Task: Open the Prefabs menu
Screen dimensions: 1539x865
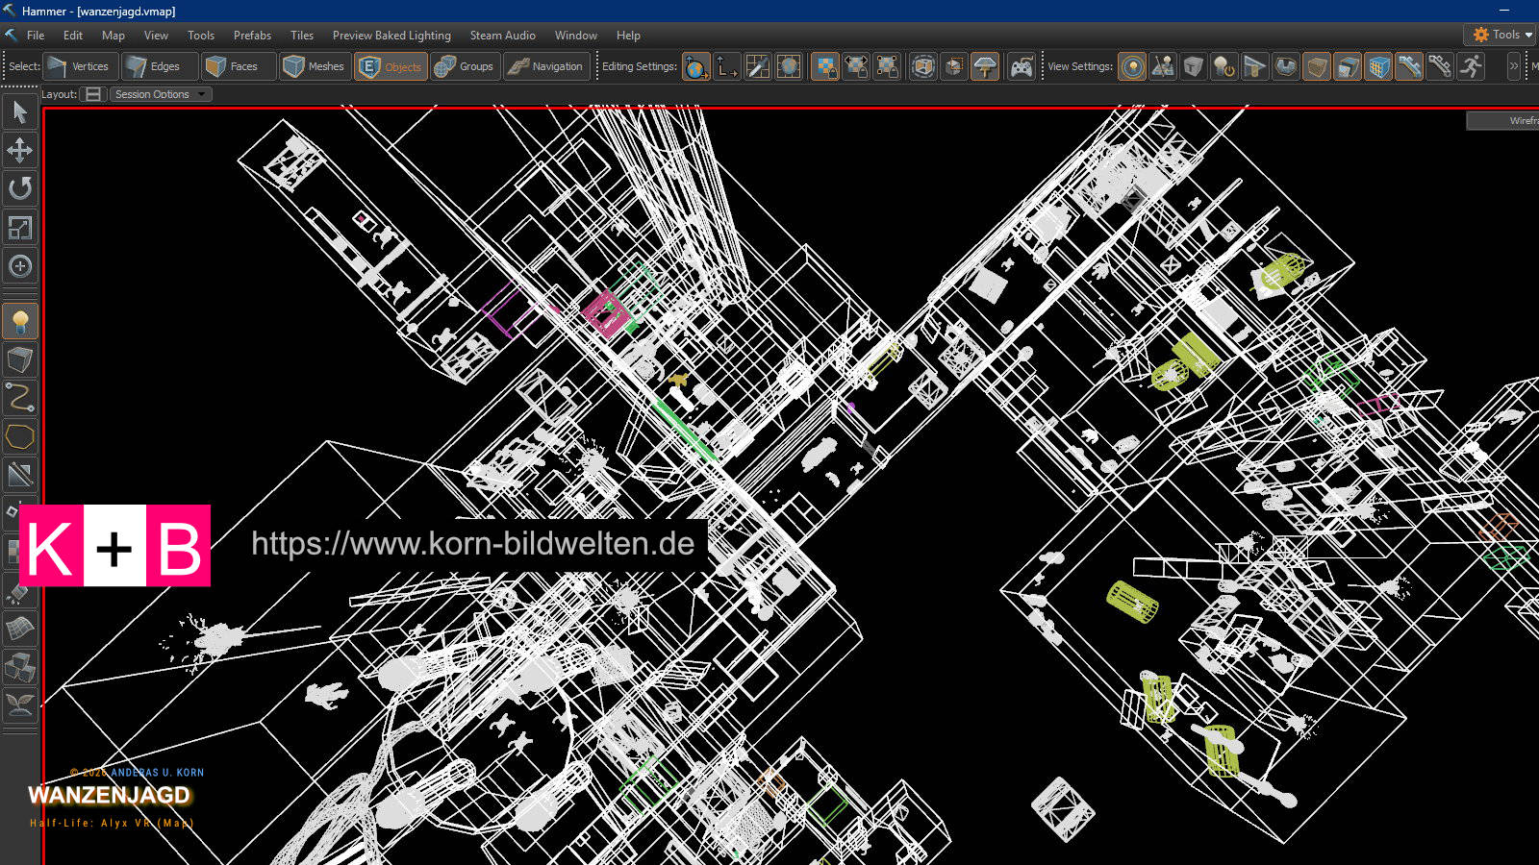Action: pyautogui.click(x=252, y=36)
